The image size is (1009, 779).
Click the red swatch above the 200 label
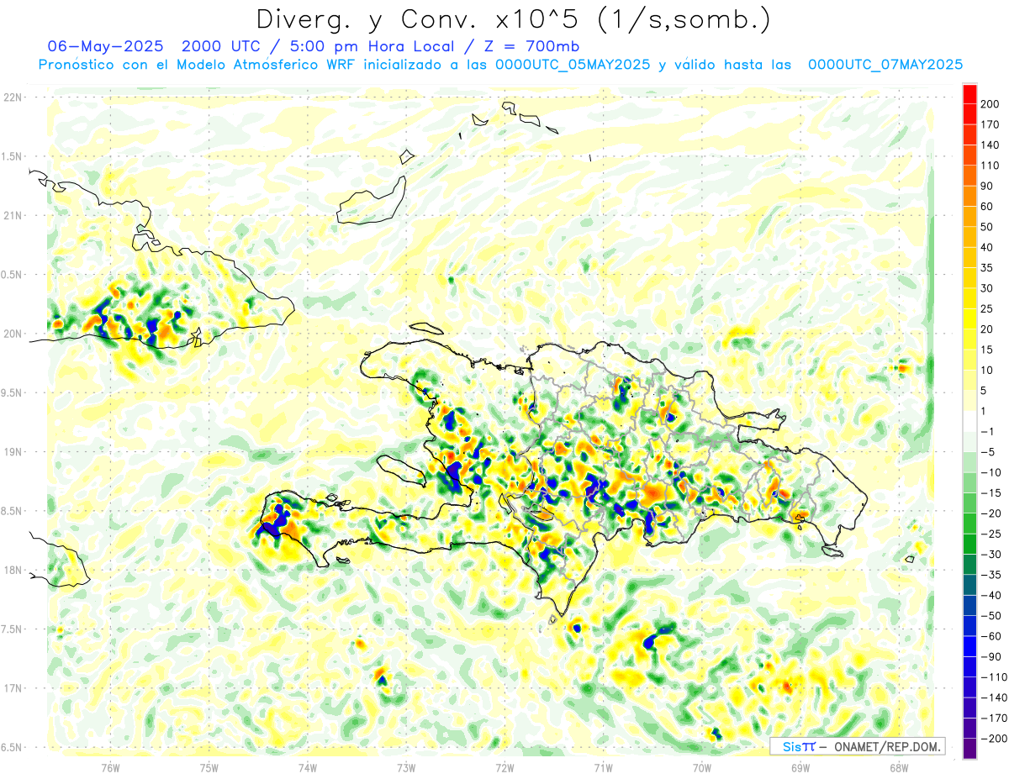click(969, 94)
